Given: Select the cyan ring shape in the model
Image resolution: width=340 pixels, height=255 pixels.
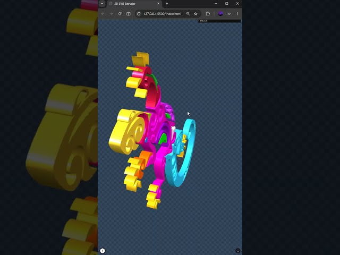Looking at the screenshot, I should pos(189,150).
